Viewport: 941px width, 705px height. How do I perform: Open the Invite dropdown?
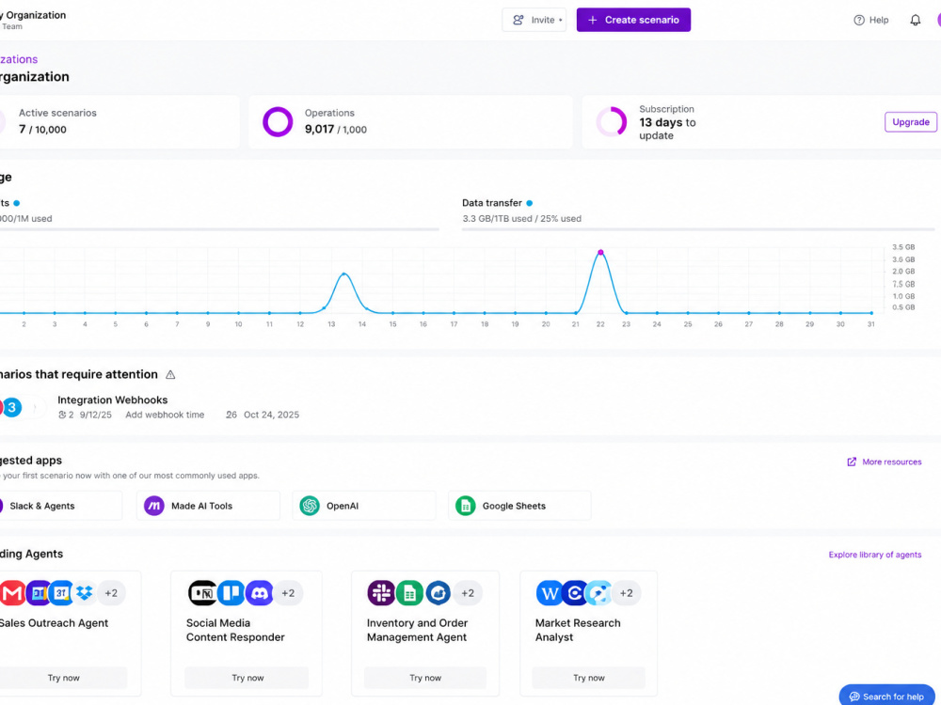(534, 20)
